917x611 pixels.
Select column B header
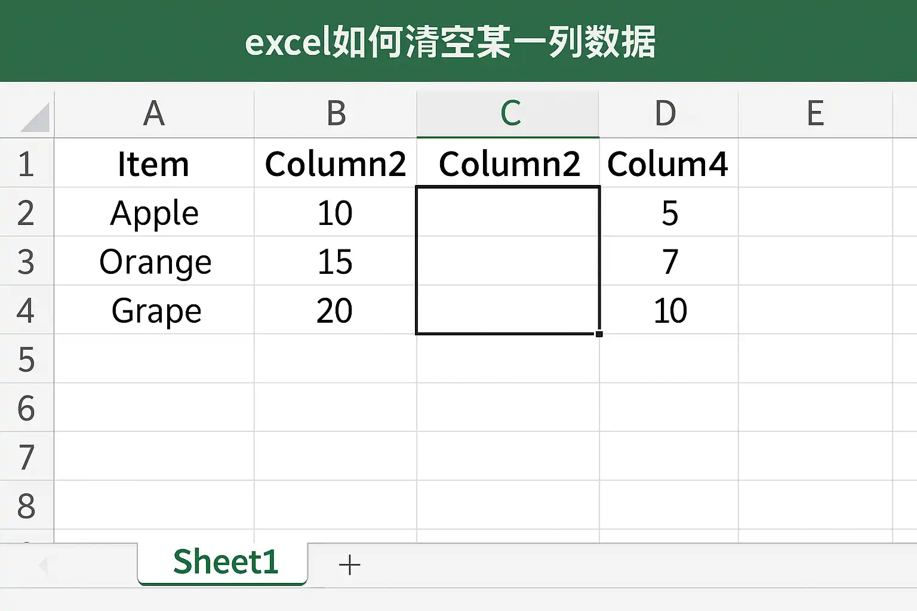click(x=336, y=113)
